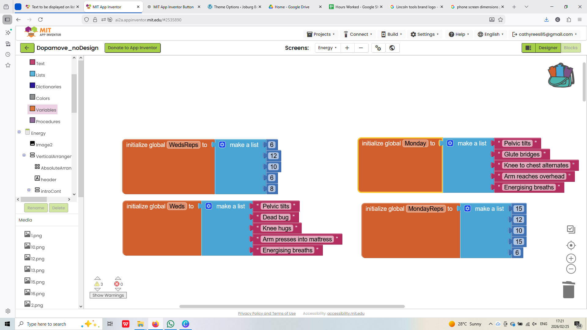Viewport: 587px width, 330px height.
Task: Open the backpack icon in workspace
Action: (561, 75)
